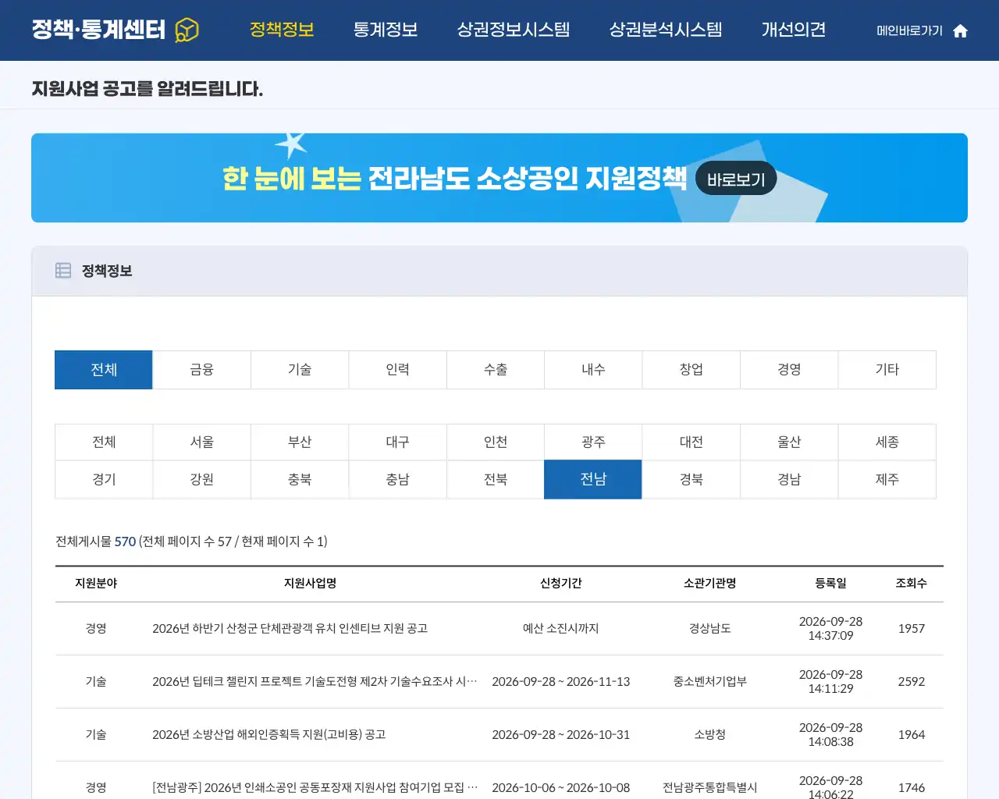Select the 경영 category tab
999x799 pixels.
point(789,370)
